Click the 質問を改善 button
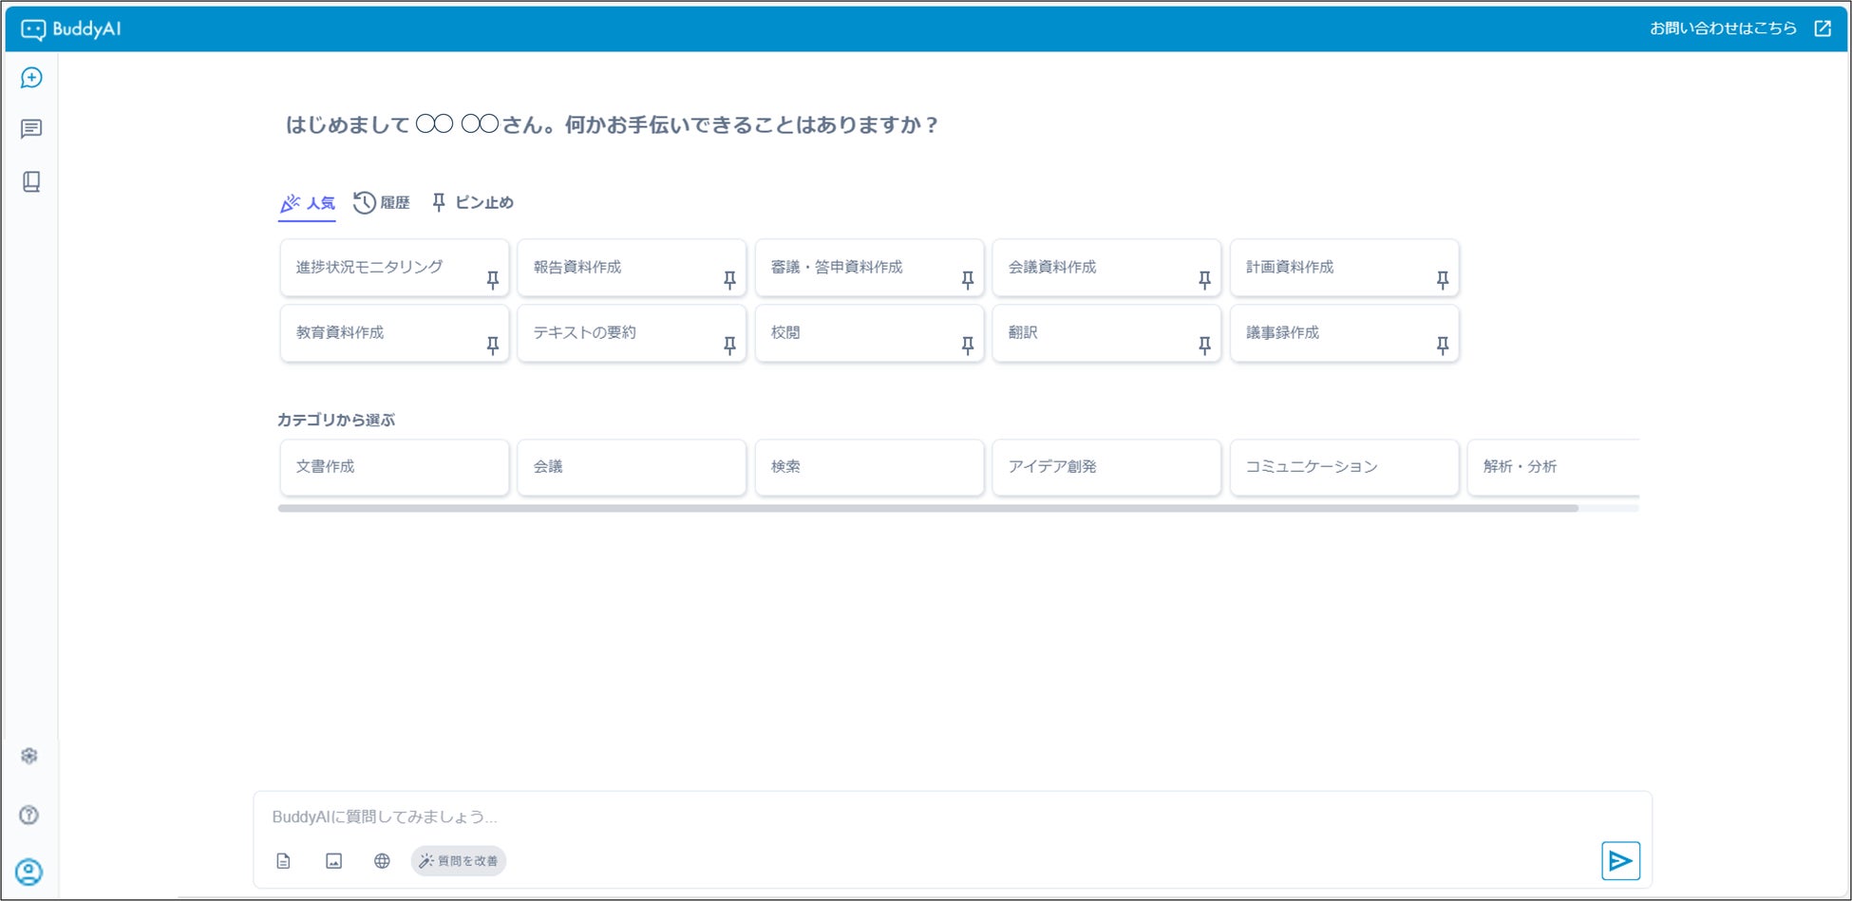 (459, 861)
